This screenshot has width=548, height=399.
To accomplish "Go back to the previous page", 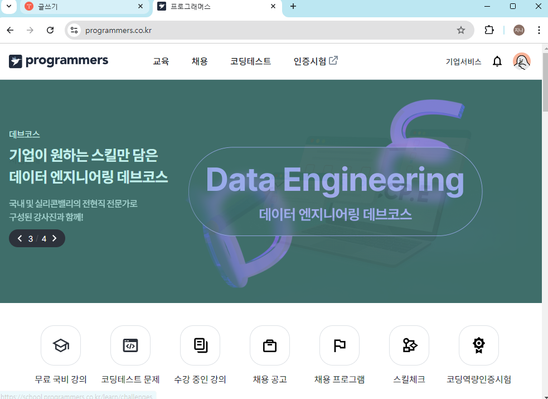I will pos(11,31).
